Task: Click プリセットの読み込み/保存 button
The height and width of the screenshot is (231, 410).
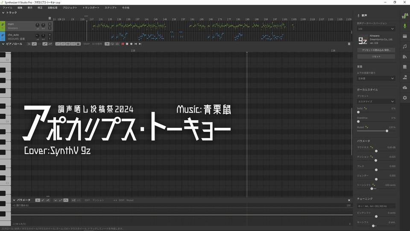Action: click(x=376, y=50)
